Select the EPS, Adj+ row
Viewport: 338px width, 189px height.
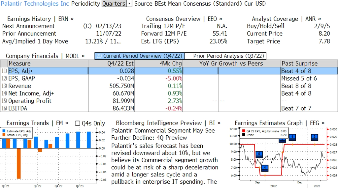(169, 71)
